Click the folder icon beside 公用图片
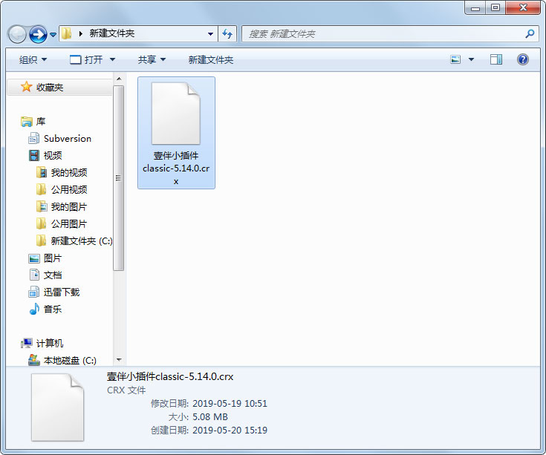This screenshot has height=455, width=546. 42,223
